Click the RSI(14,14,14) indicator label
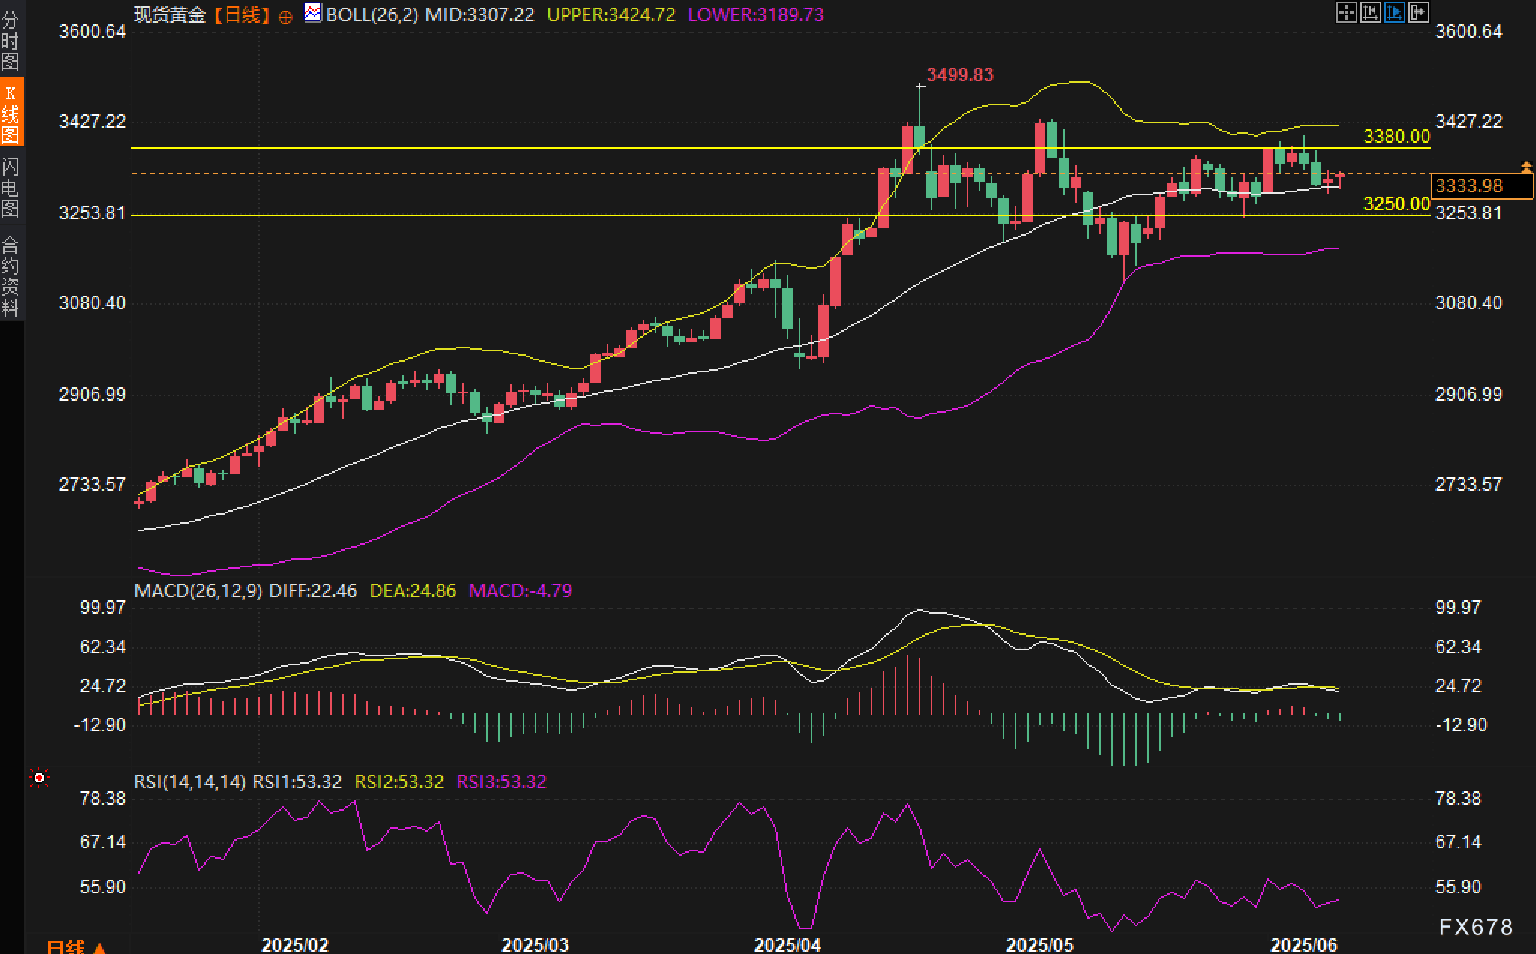This screenshot has width=1536, height=954. (x=190, y=781)
